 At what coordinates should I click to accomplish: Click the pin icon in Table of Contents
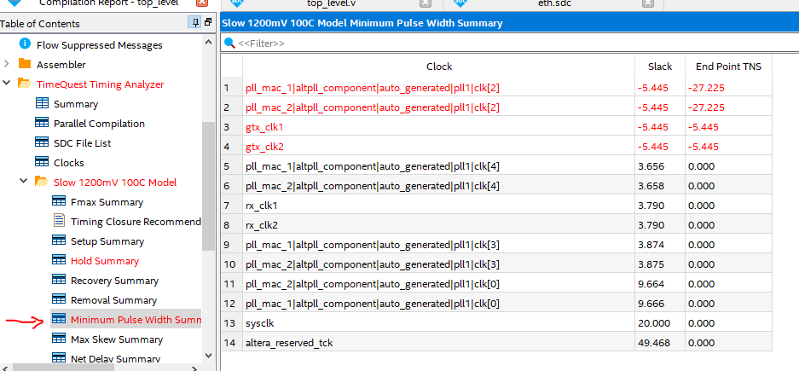tap(197, 23)
